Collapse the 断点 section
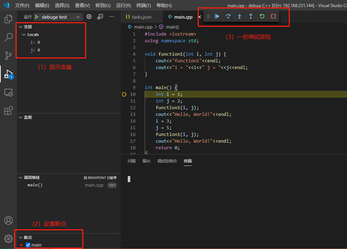The height and width of the screenshot is (249, 347). click(20, 237)
